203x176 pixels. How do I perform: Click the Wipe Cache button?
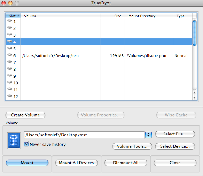(176, 115)
